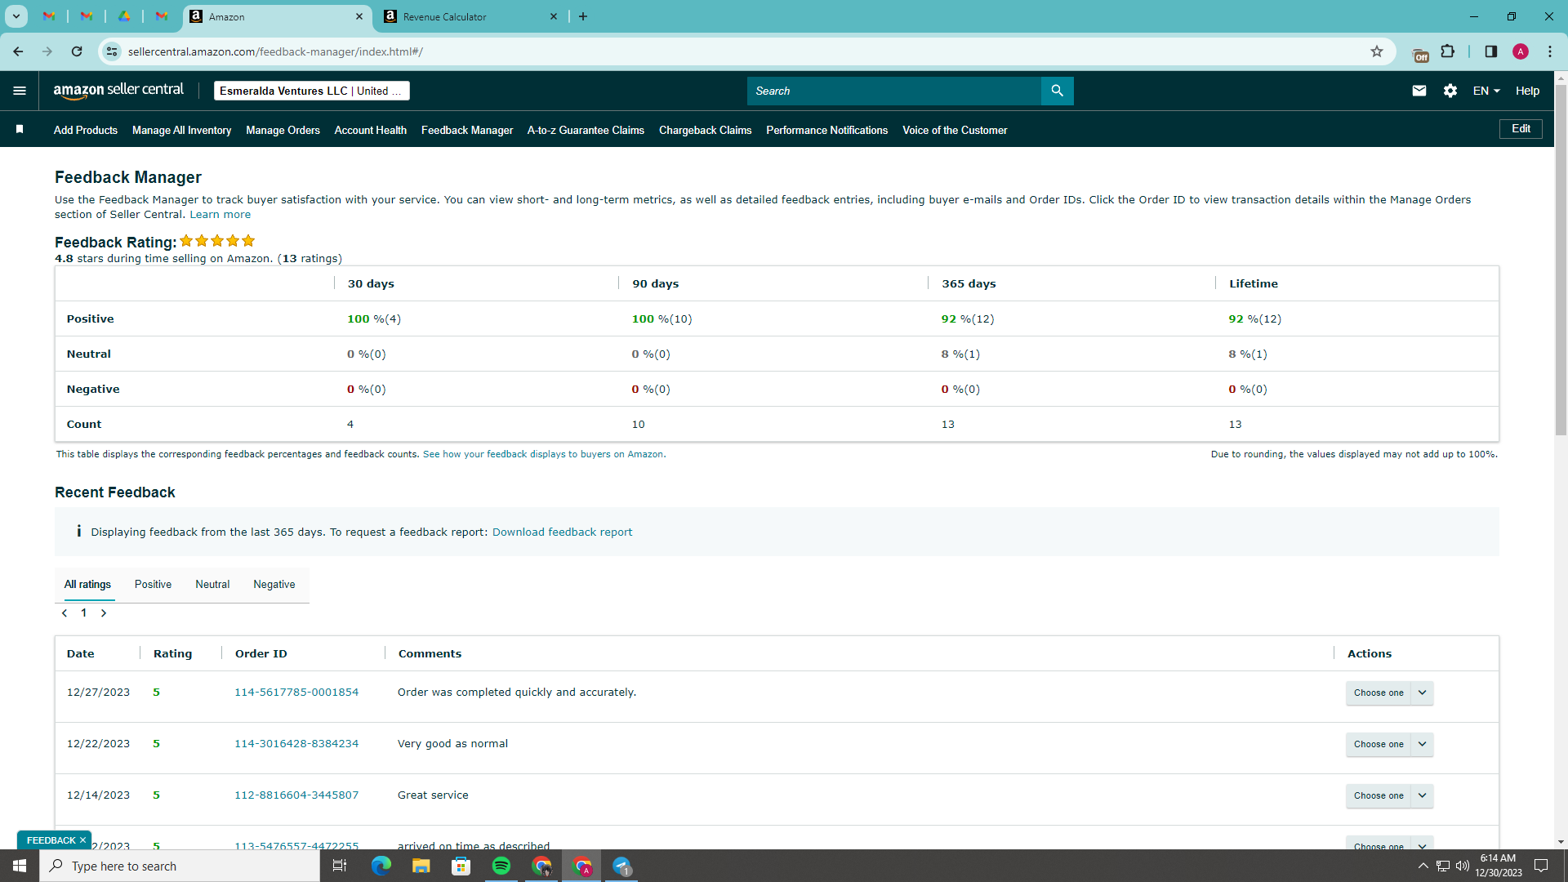Go to next feedback page arrow
Viewport: 1568px width, 882px height.
point(104,613)
